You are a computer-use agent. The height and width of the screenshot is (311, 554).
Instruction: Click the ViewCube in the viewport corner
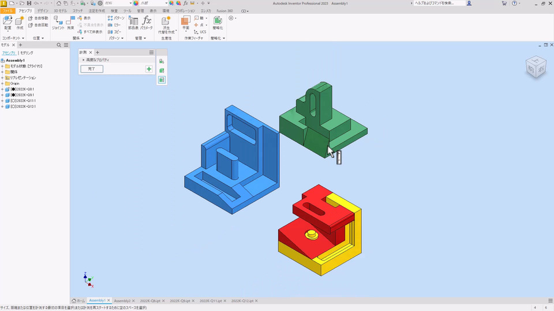(x=536, y=67)
